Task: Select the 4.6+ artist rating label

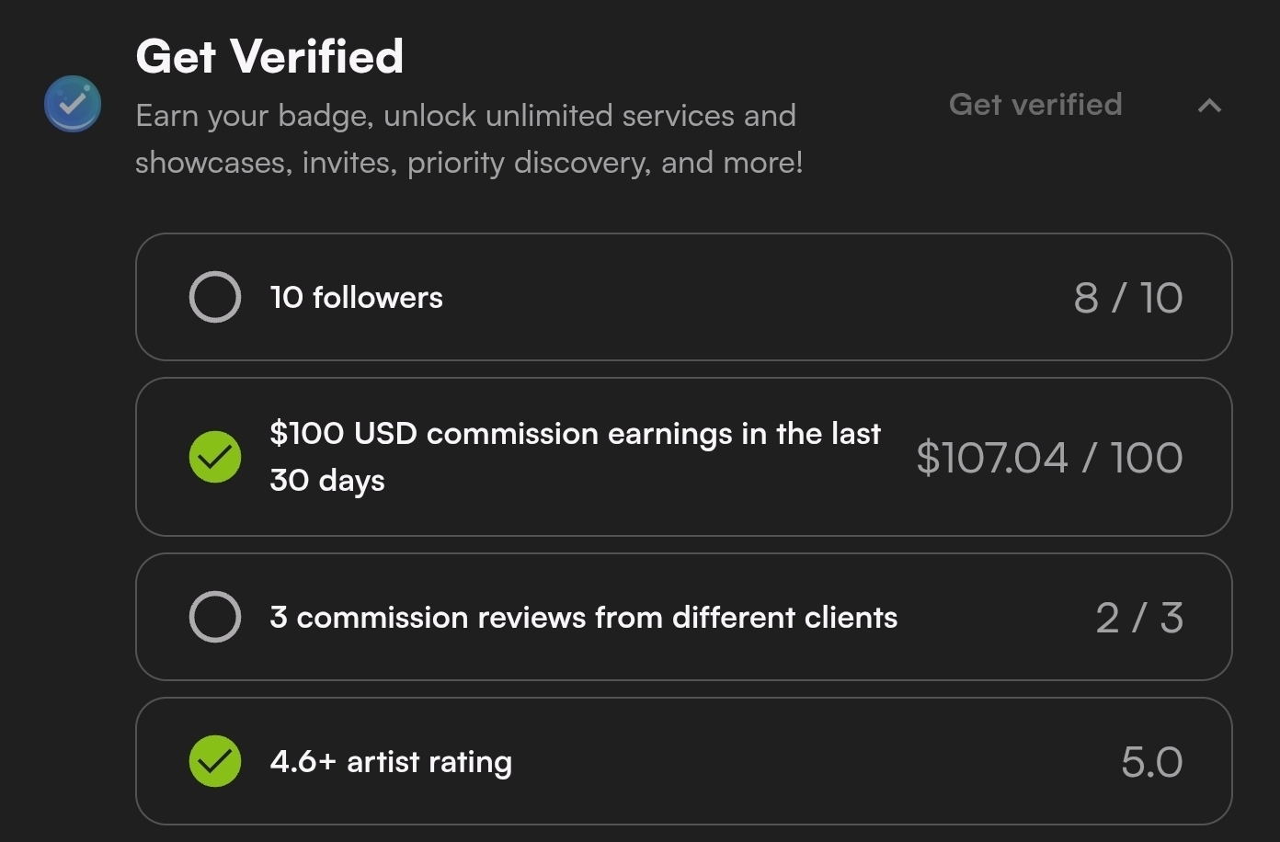Action: coord(391,762)
